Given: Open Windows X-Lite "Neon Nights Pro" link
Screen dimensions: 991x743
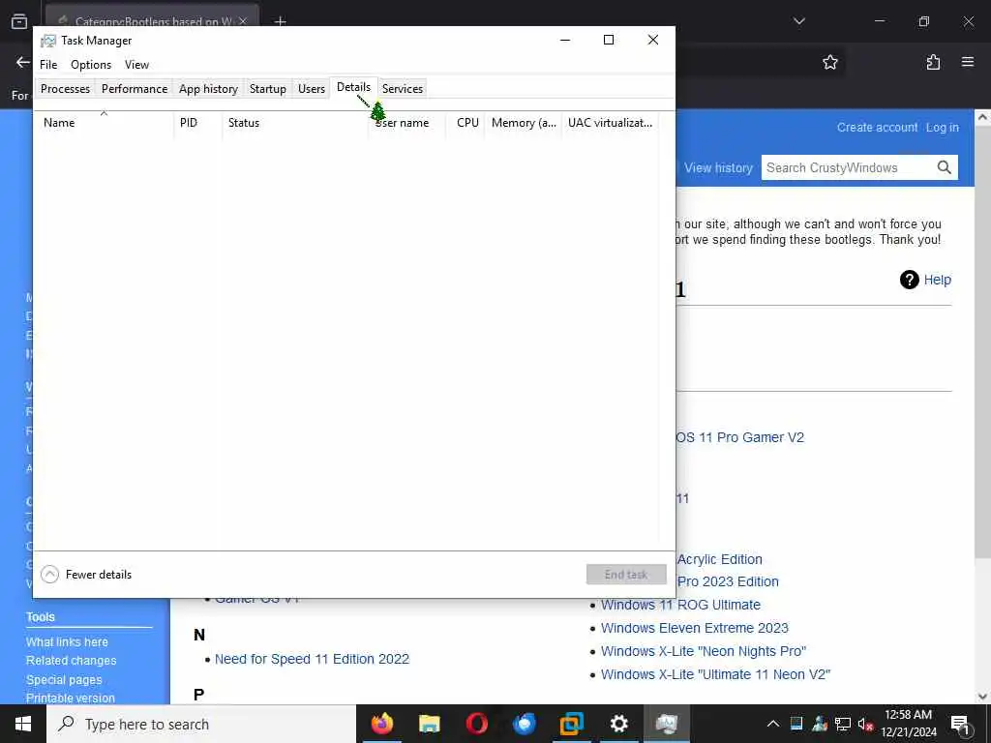Looking at the screenshot, I should (703, 651).
